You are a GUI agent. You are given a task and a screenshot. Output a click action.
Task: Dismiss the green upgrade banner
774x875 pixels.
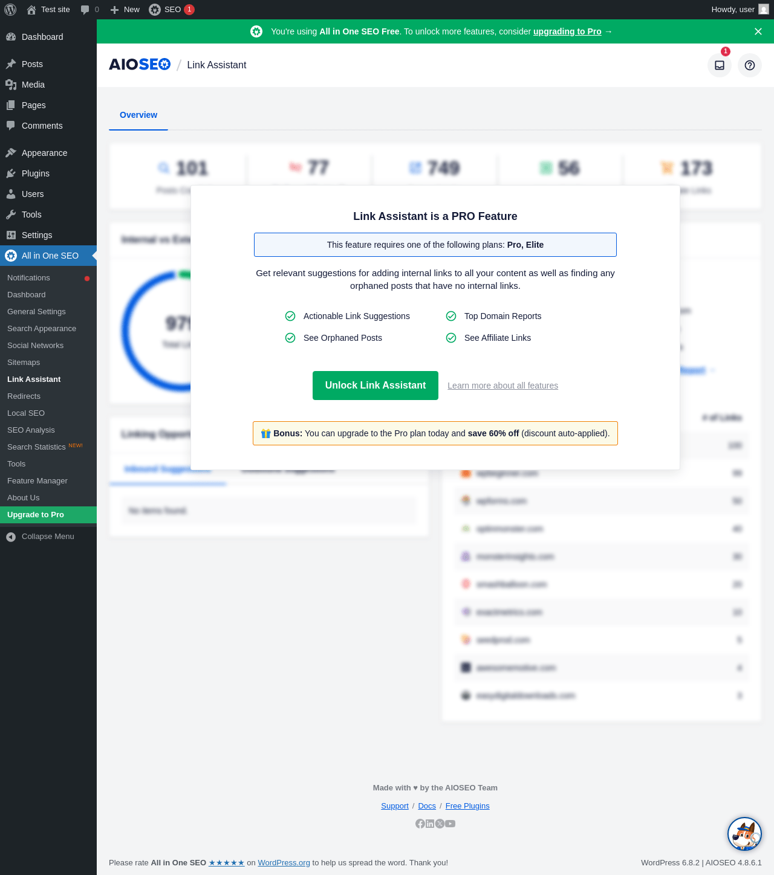click(x=758, y=31)
